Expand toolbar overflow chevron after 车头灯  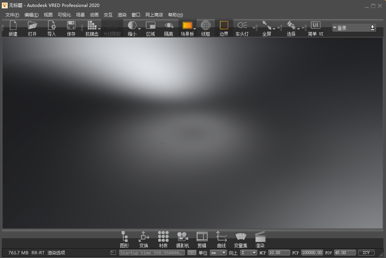coord(254,27)
